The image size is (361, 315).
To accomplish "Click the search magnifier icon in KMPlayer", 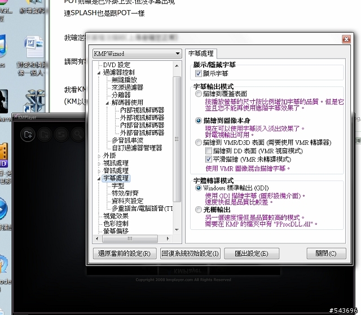I will [x=78, y=134].
